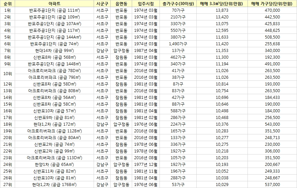Click the 27위 rank cell
This screenshot has height=188, width=297.
click(7, 185)
